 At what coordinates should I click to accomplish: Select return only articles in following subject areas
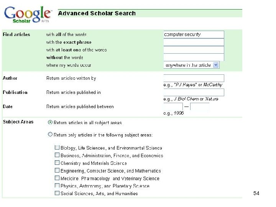pos(50,135)
